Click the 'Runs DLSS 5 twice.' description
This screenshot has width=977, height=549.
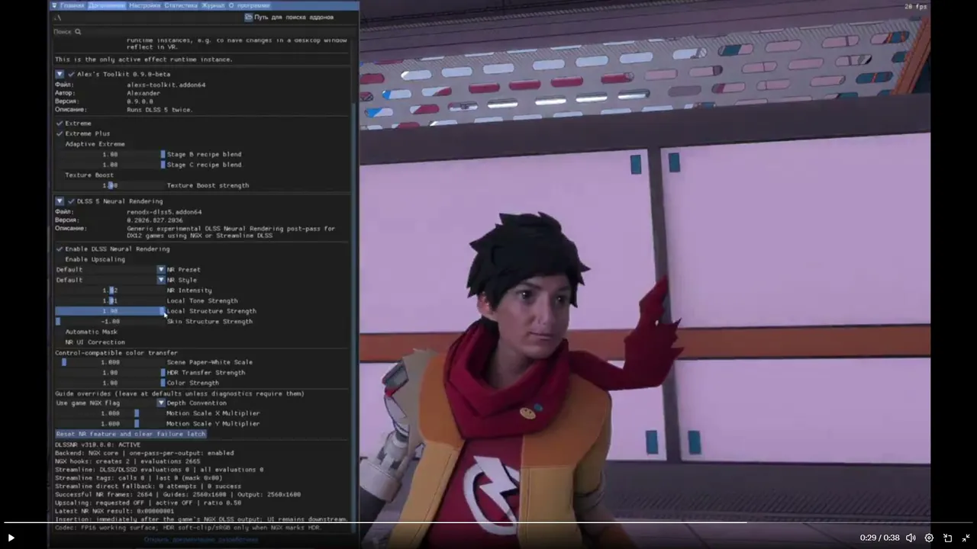pos(160,110)
